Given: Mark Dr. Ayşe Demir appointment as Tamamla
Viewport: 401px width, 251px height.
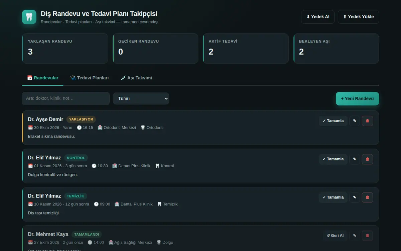Looking at the screenshot, I should [333, 121].
